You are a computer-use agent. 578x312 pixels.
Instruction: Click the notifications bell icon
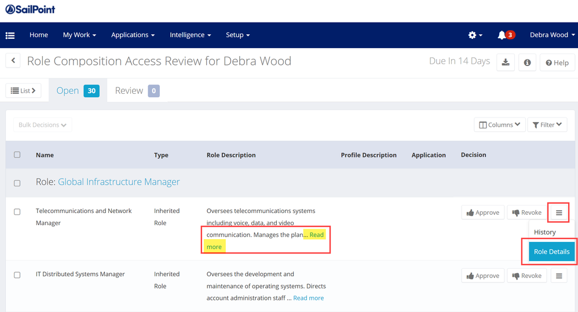point(502,35)
